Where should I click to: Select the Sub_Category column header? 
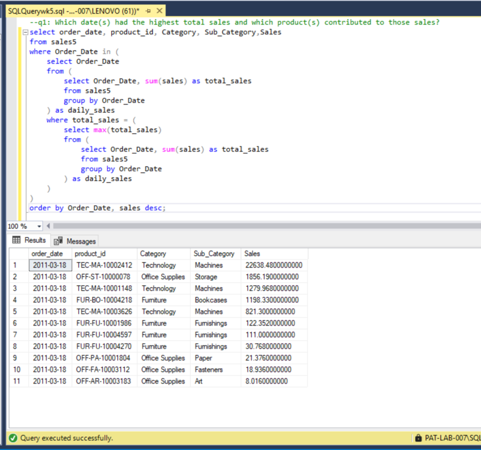click(215, 253)
